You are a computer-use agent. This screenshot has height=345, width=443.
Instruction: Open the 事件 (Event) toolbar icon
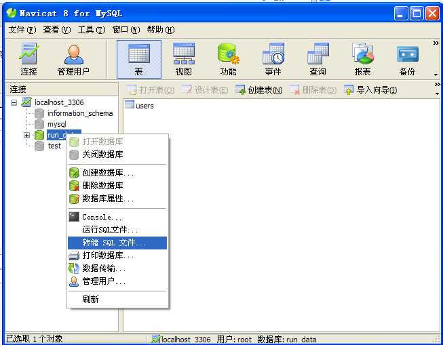(273, 59)
